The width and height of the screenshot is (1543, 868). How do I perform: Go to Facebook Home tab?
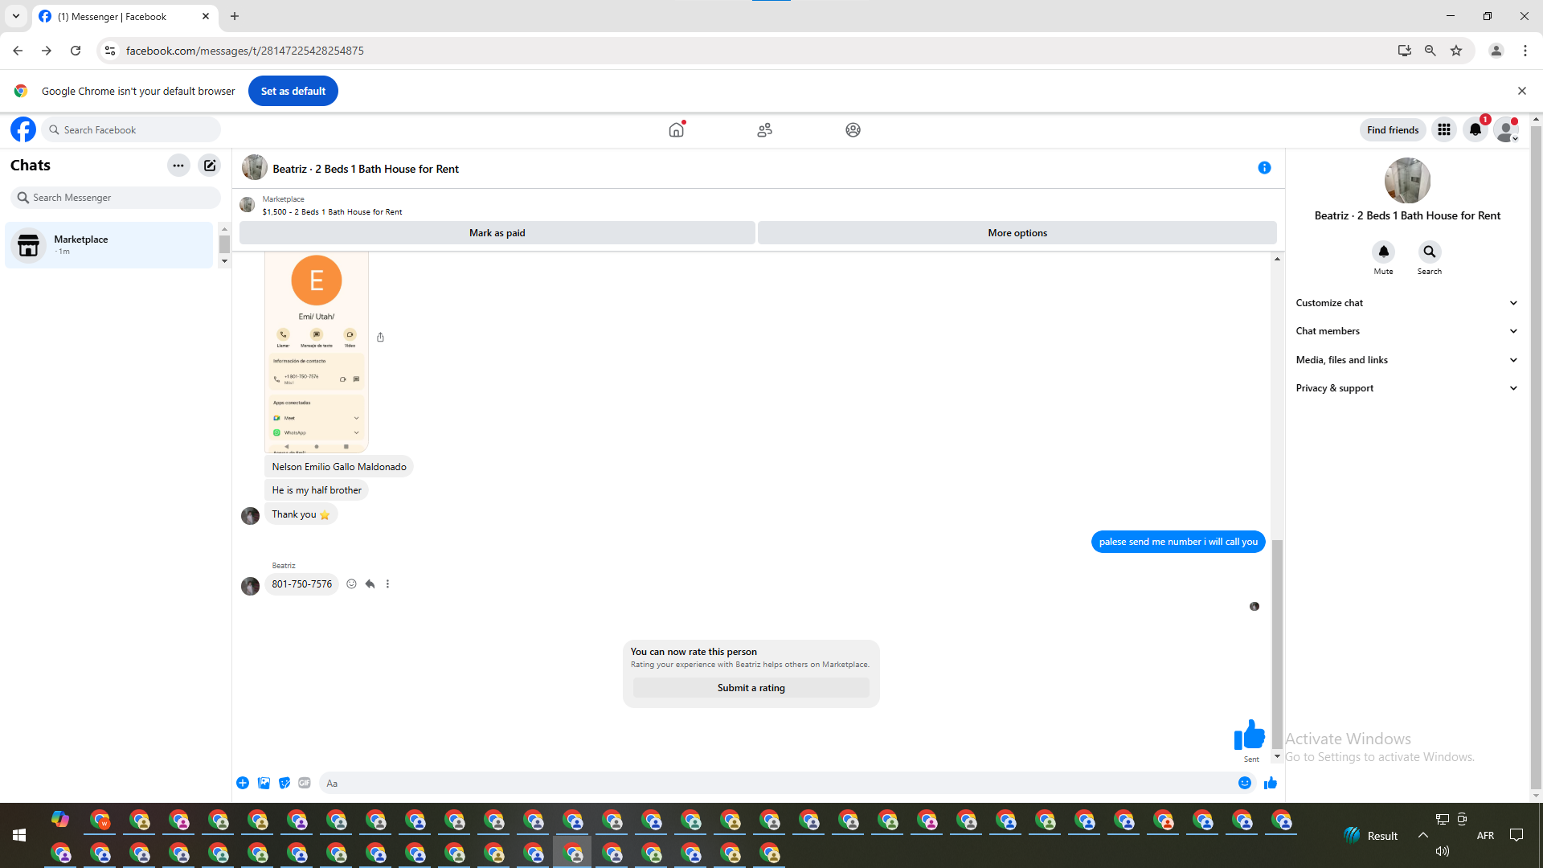(x=676, y=130)
